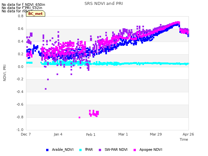The width and height of the screenshot is (208, 156).
Task: Click the Y-axis title NDVI, PRI
Action: tap(5, 73)
